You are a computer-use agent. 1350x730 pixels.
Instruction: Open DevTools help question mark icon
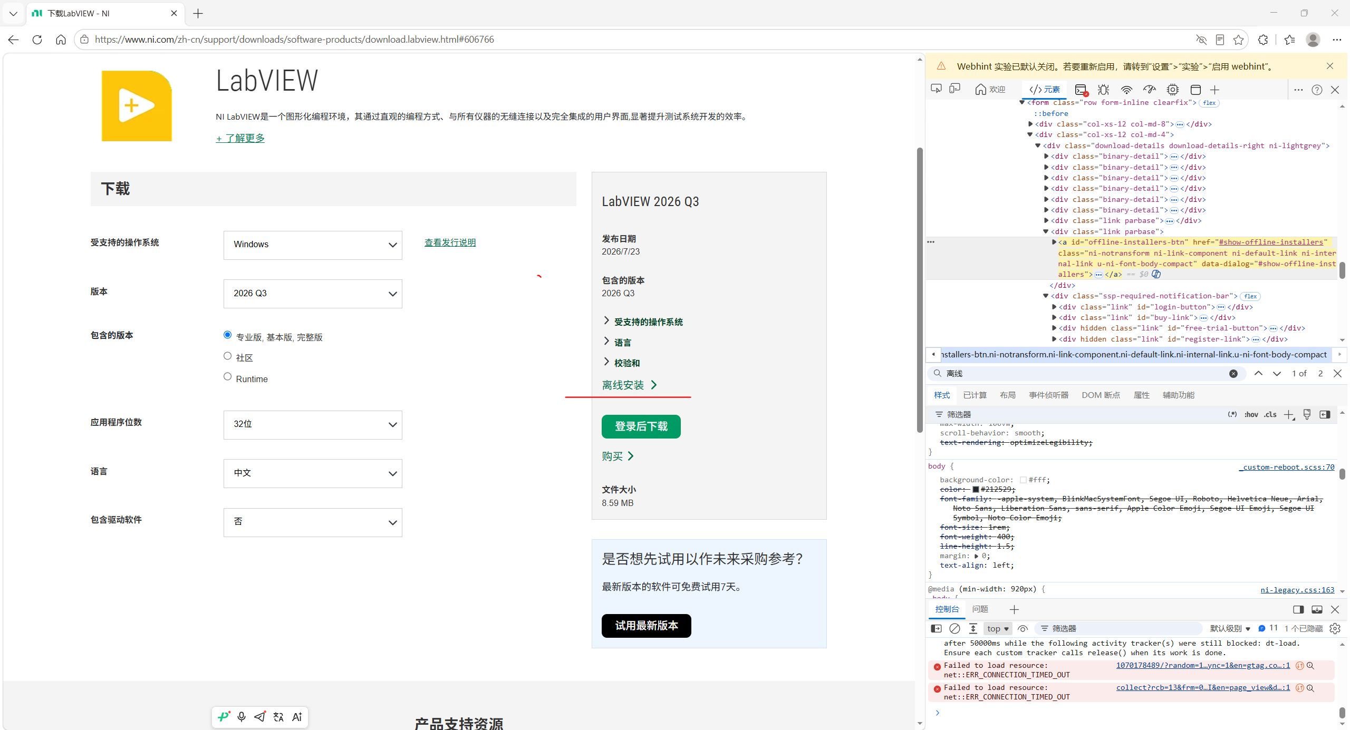tap(1317, 90)
